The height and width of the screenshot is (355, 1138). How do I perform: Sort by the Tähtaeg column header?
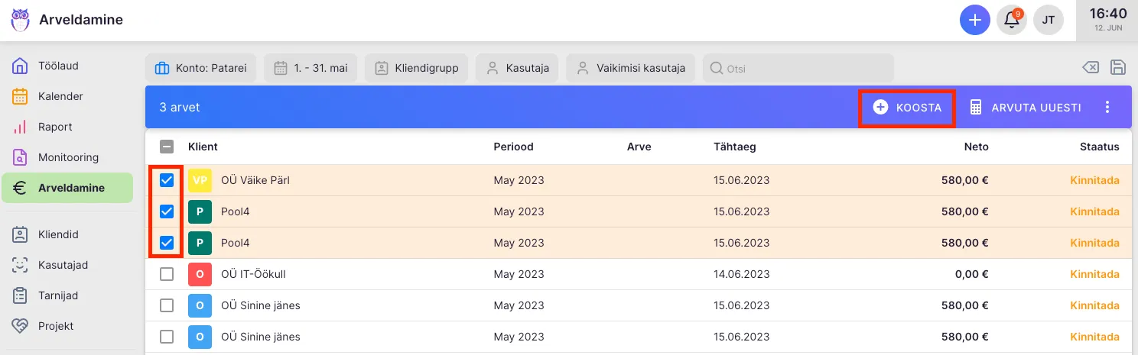(734, 147)
